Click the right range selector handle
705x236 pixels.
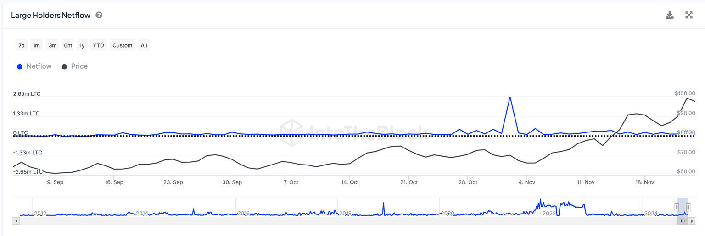(688, 207)
